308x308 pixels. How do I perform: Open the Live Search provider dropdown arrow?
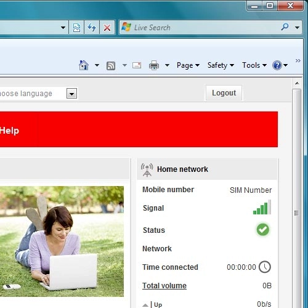point(297,27)
